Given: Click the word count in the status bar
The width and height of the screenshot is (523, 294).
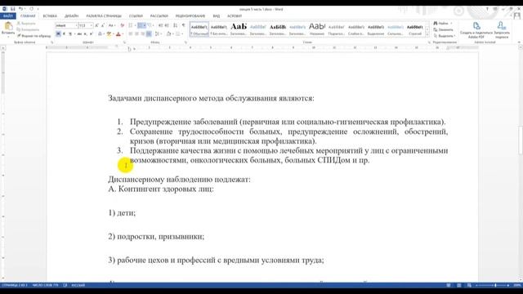Looking at the screenshot, I should 46,285.
